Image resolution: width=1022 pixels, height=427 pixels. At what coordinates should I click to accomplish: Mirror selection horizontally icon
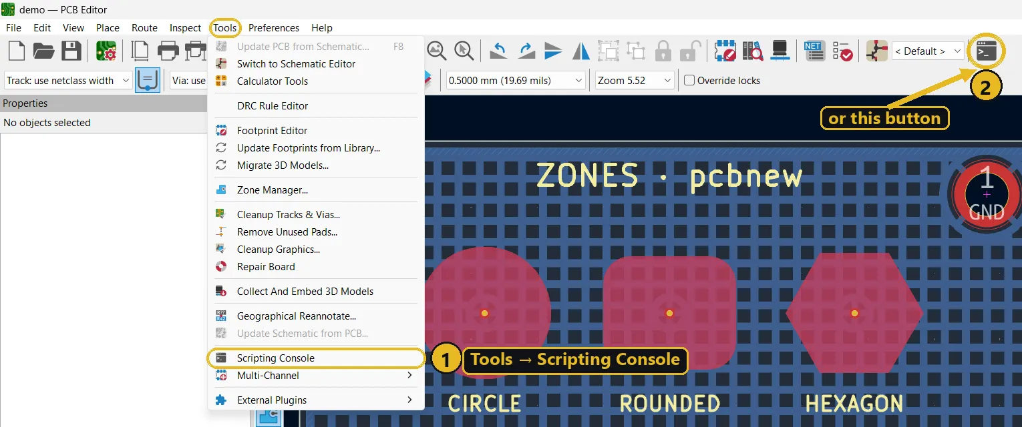pos(580,51)
